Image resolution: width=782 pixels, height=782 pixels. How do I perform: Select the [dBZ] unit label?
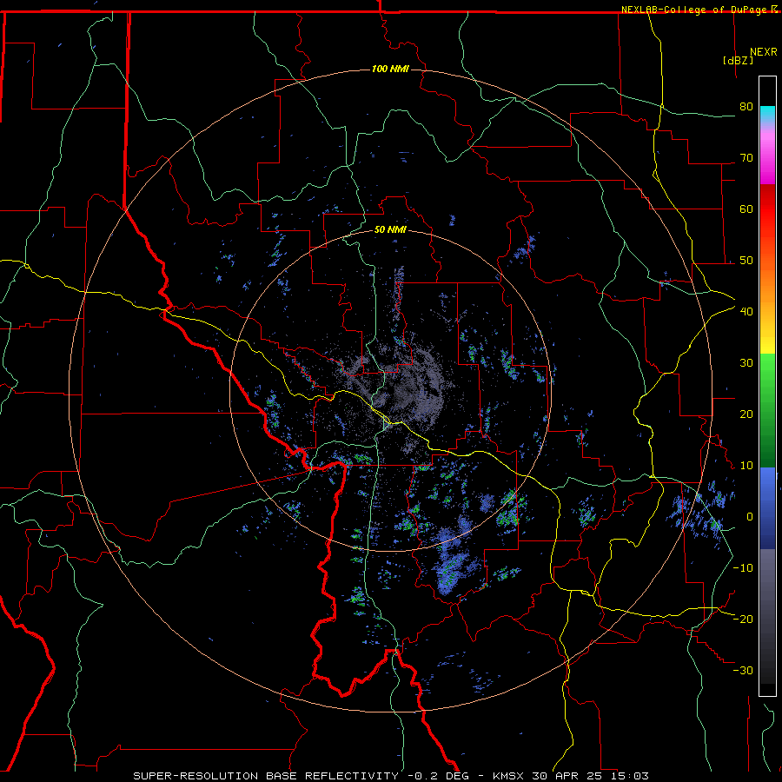pos(738,61)
